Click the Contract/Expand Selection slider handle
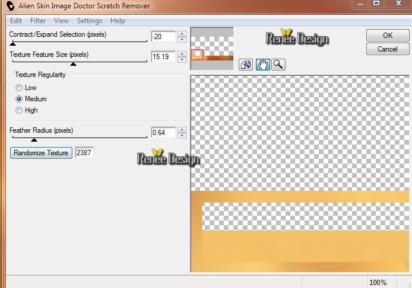412x288 pixels. coord(12,44)
